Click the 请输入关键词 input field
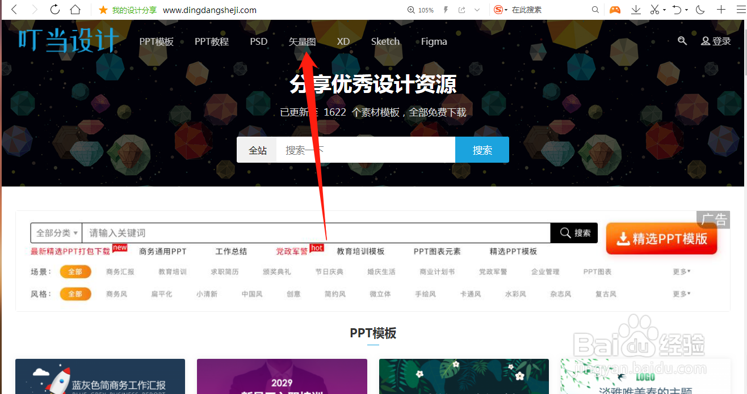 click(x=316, y=233)
